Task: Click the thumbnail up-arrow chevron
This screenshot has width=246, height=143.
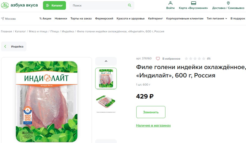Action: click(x=106, y=61)
